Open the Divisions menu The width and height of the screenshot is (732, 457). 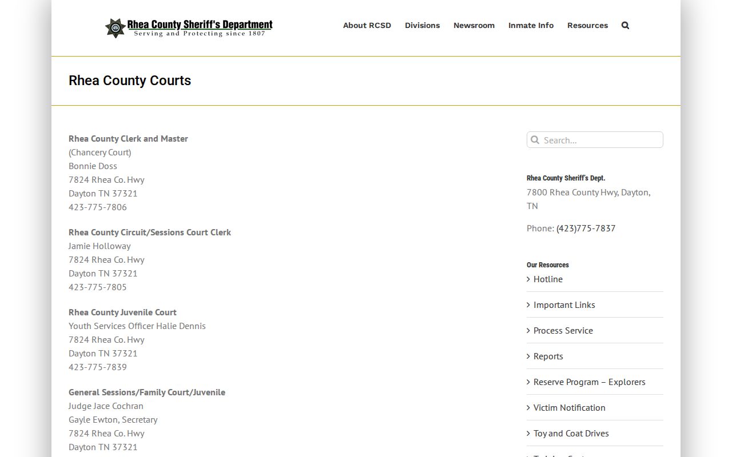pos(422,25)
